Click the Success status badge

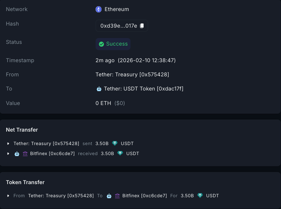(x=113, y=44)
